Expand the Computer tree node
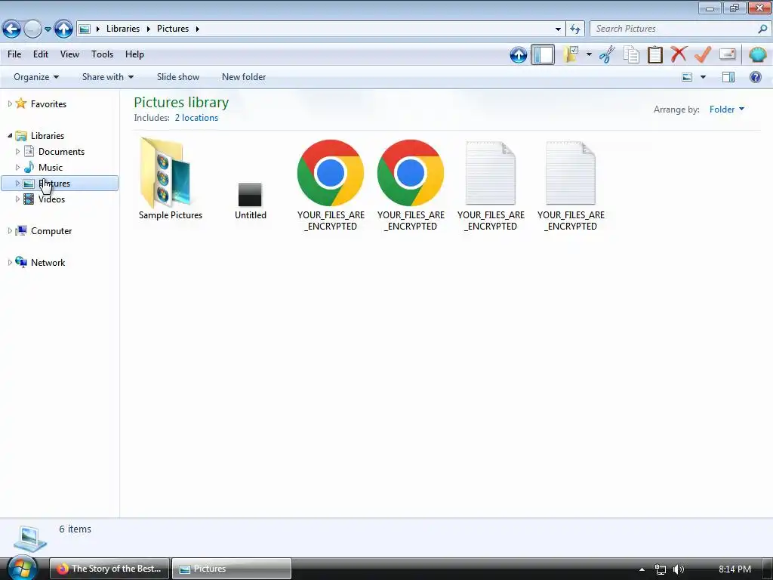 click(9, 231)
